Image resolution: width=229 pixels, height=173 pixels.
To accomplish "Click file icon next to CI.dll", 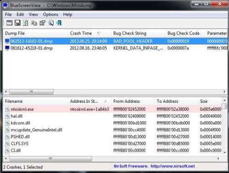I will [7, 151].
